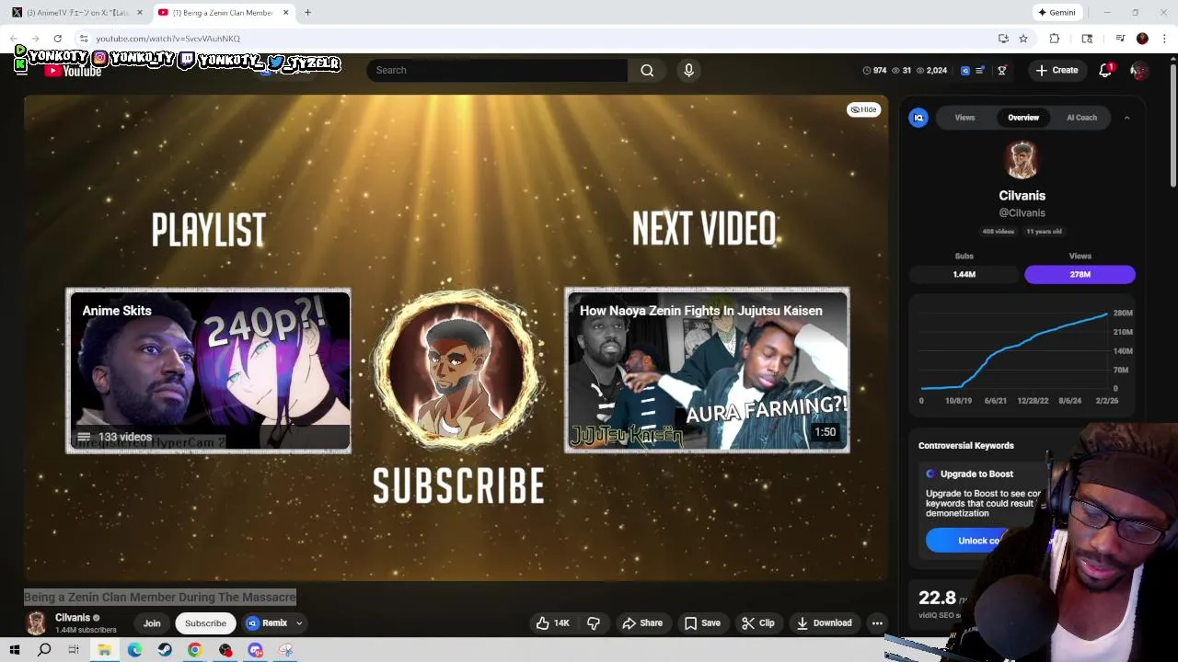Screen dimensions: 1178x662
Task: Open Gemini in Chrome
Action: (1057, 13)
